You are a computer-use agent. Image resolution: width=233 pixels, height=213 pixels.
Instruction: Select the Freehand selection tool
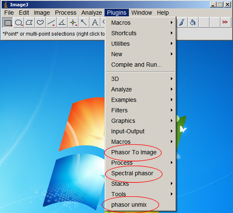point(40,22)
